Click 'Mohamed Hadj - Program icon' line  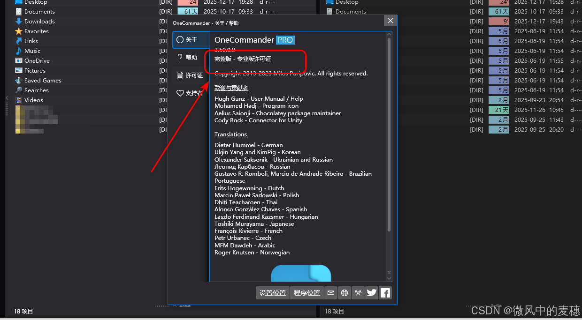(x=256, y=106)
